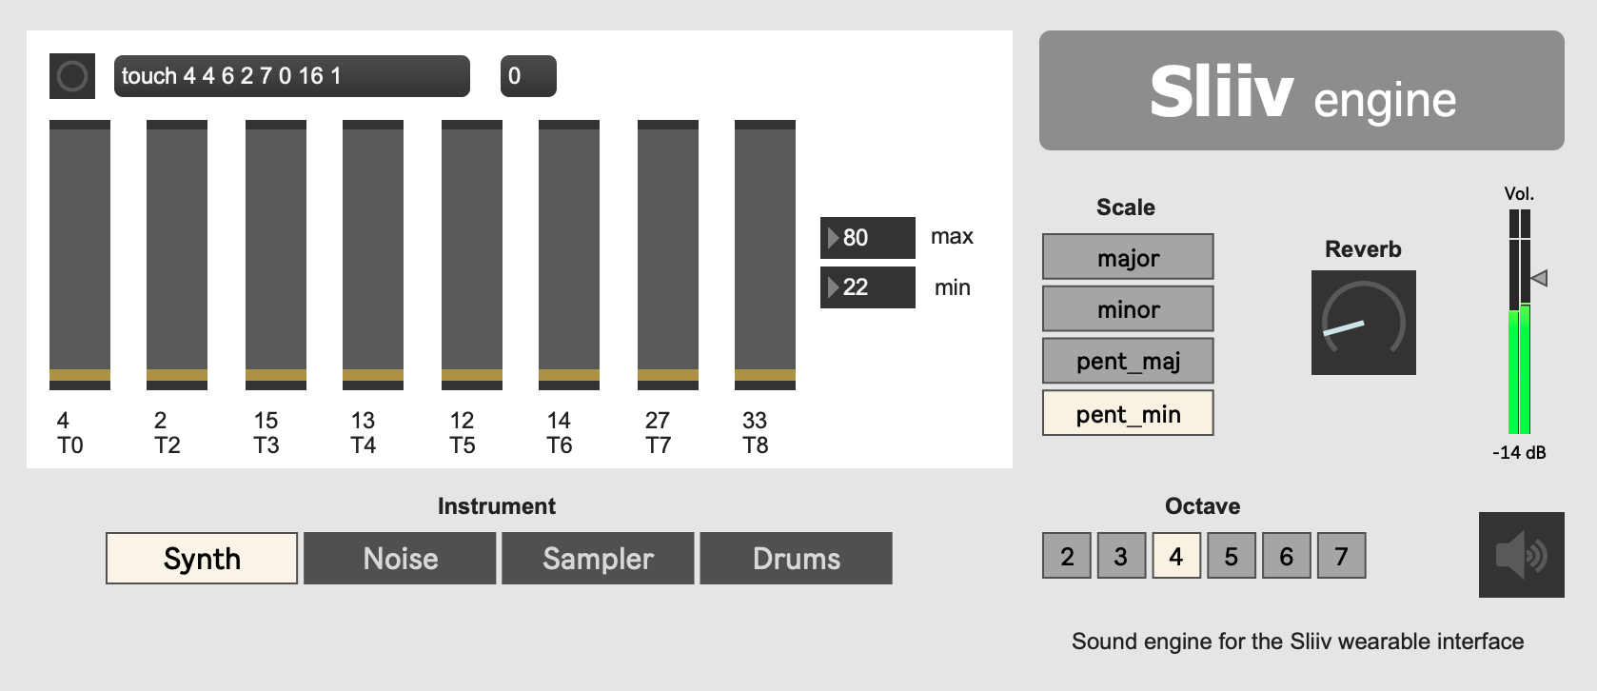Click the T7 touch sensor slider
The height and width of the screenshot is (691, 1597).
[x=668, y=255]
